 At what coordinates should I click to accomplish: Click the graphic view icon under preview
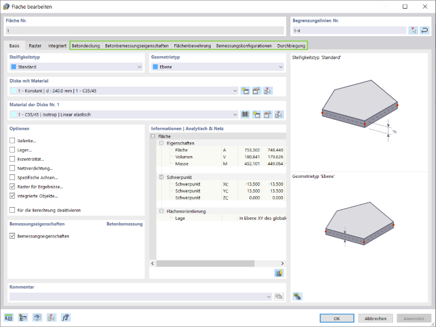[x=297, y=296]
